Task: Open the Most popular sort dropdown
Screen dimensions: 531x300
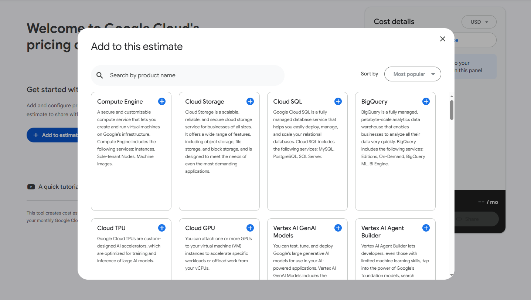Action: (412, 74)
